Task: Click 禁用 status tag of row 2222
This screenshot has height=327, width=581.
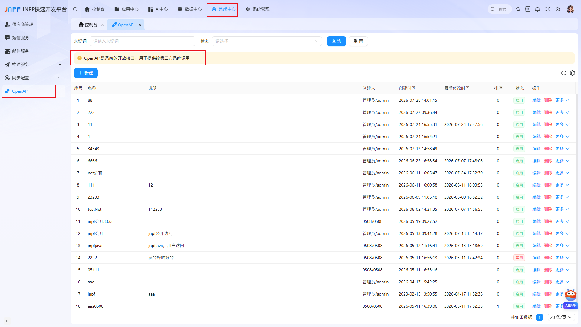Action: [x=519, y=258]
